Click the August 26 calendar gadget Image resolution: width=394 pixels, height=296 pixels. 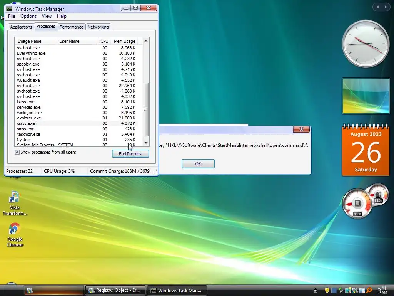[x=366, y=150]
